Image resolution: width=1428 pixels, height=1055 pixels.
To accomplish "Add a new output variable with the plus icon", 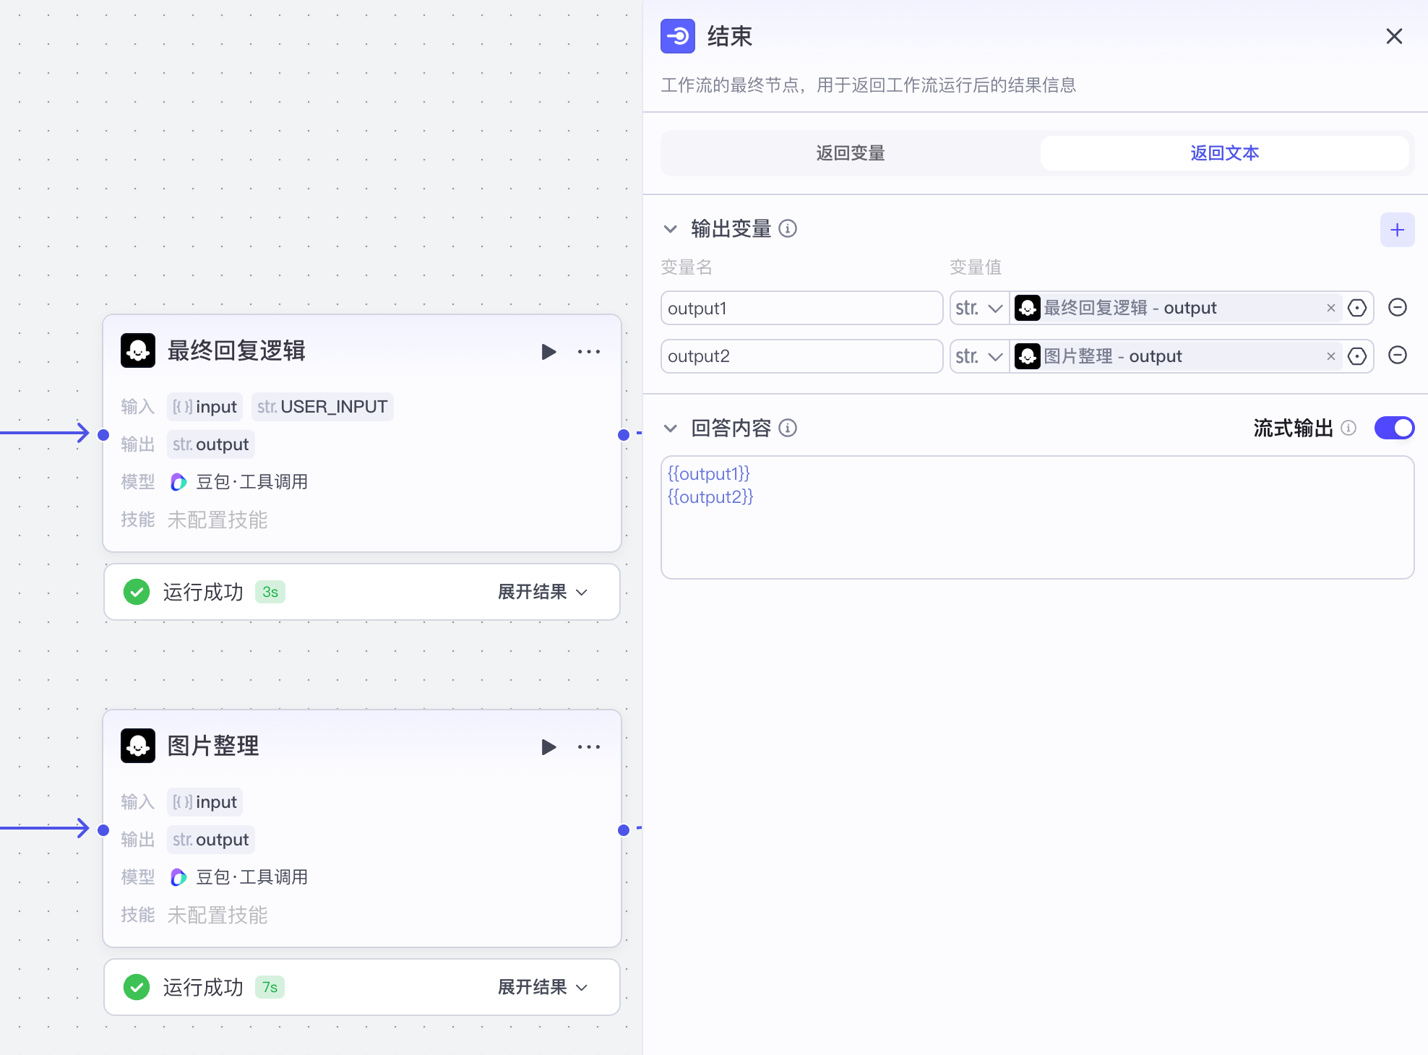I will 1398,230.
